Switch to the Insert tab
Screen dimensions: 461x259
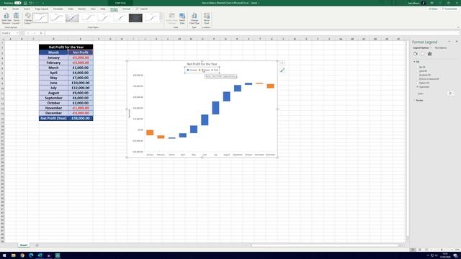pos(27,9)
